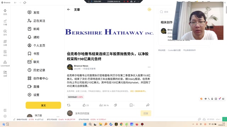Screen dimensions: 227x127
Task: Click the Sogou input method S icon toolbar
Action: pyautogui.click(x=201, y=99)
